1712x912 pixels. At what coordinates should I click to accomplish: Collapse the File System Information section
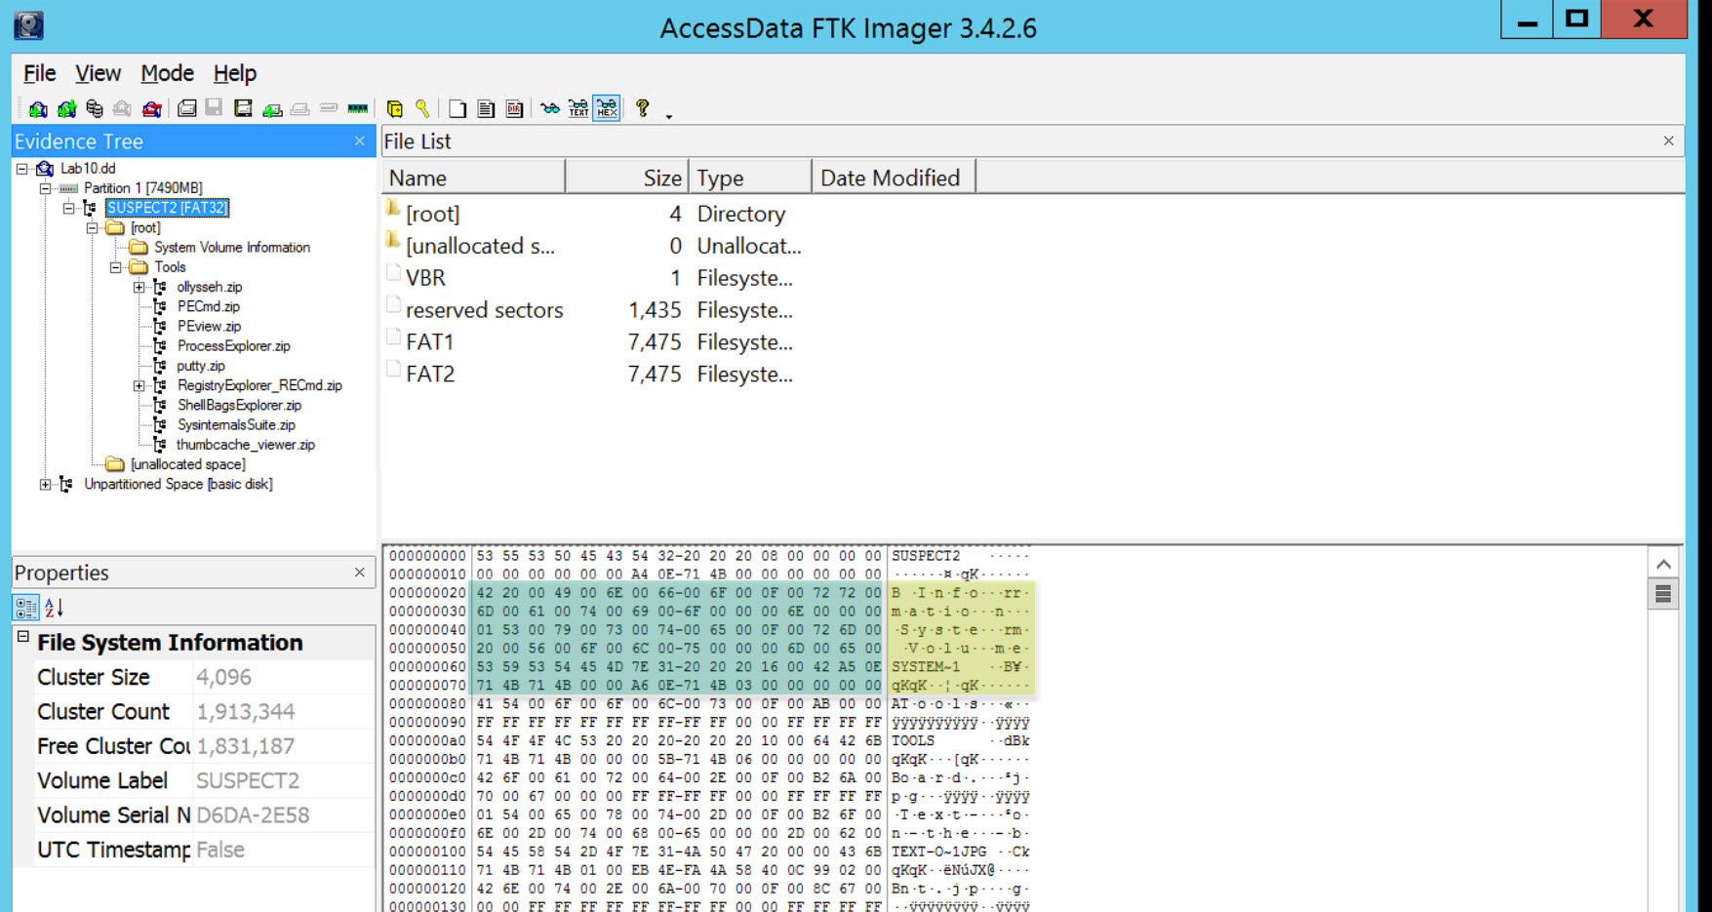[23, 637]
